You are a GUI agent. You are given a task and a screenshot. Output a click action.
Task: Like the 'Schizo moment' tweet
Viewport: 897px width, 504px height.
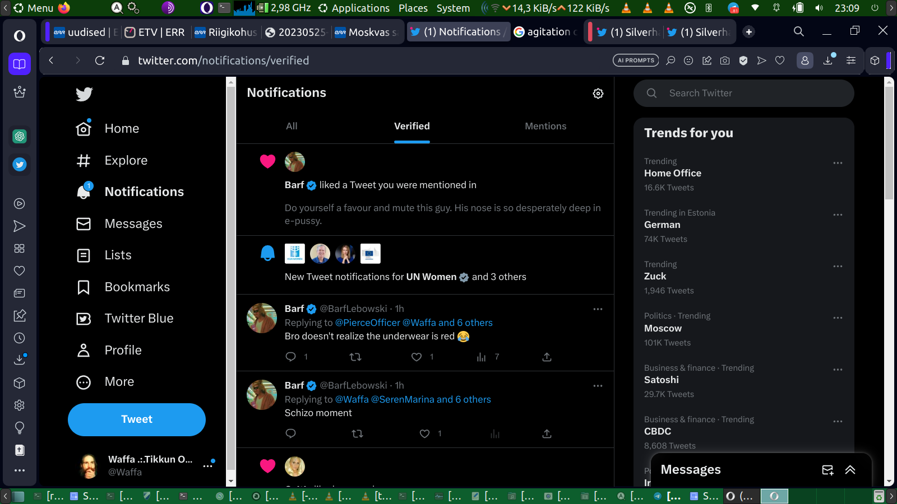coord(425,433)
